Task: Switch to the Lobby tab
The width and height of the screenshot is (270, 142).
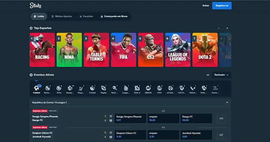Action: point(39,16)
